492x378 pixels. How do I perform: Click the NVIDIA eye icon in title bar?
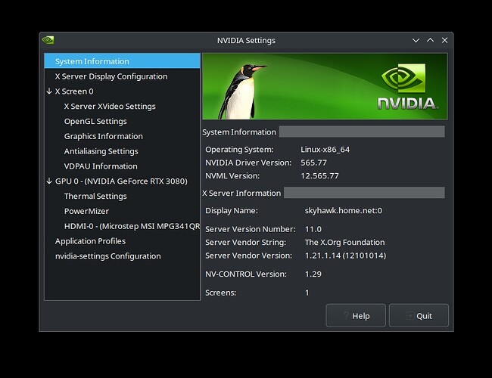[48, 40]
